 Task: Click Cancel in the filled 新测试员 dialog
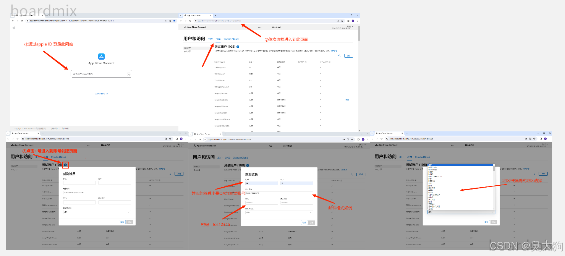click(304, 222)
